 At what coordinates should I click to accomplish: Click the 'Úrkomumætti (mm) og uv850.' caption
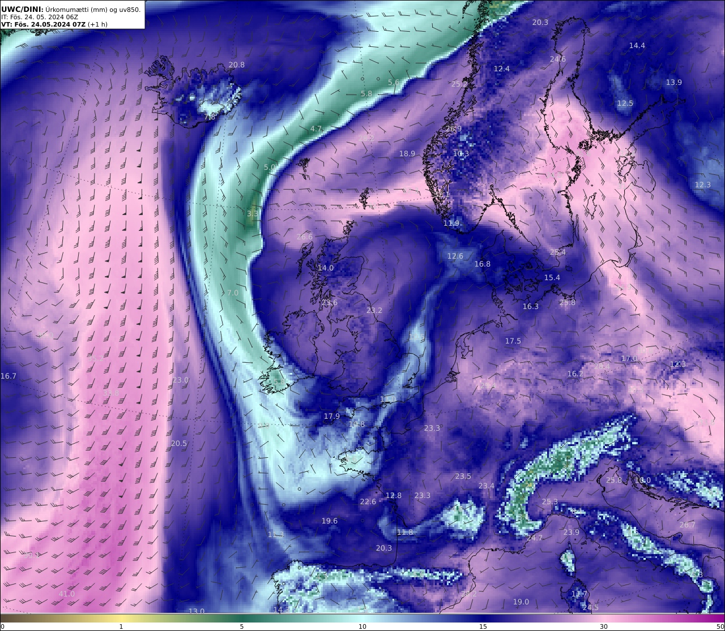(x=93, y=9)
